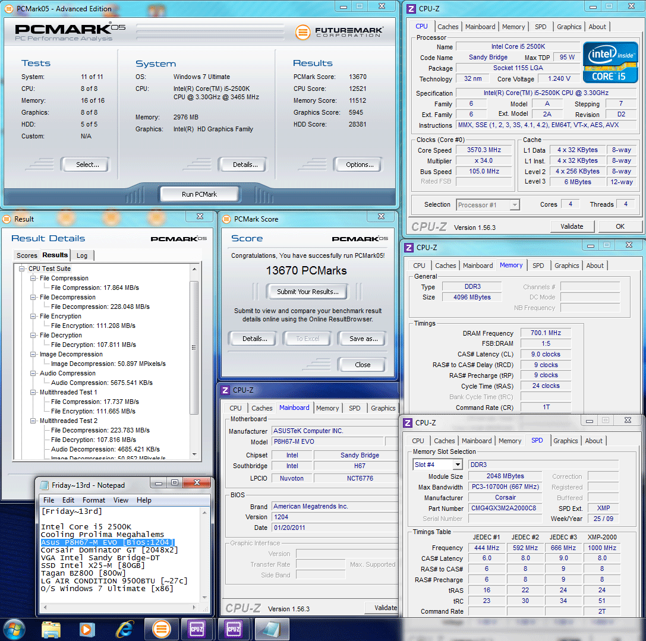The height and width of the screenshot is (641, 646).
Task: Open Internet Explorer from taskbar
Action: (124, 630)
